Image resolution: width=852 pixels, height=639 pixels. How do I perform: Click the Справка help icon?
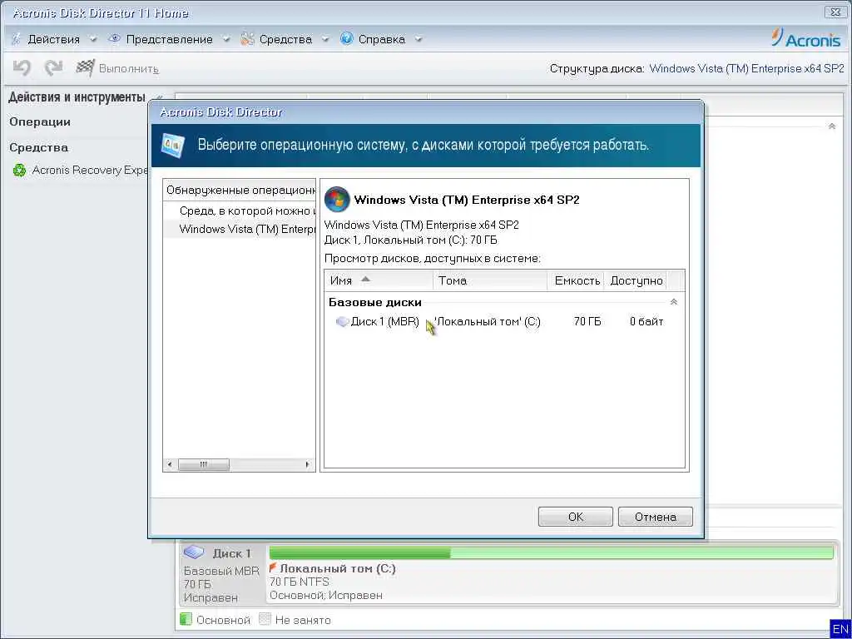[347, 38]
